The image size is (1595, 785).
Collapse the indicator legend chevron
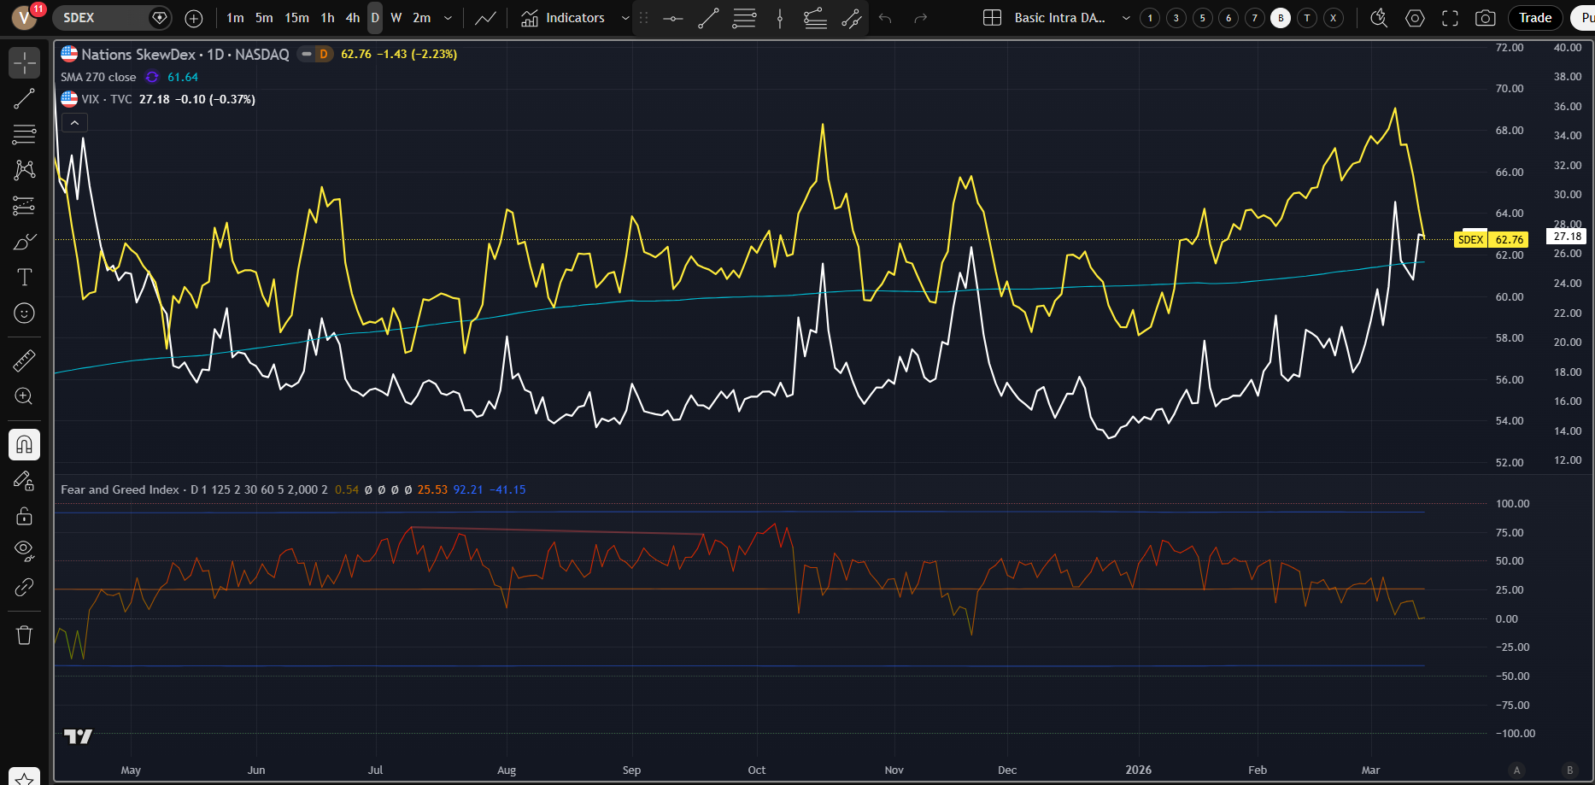click(74, 123)
